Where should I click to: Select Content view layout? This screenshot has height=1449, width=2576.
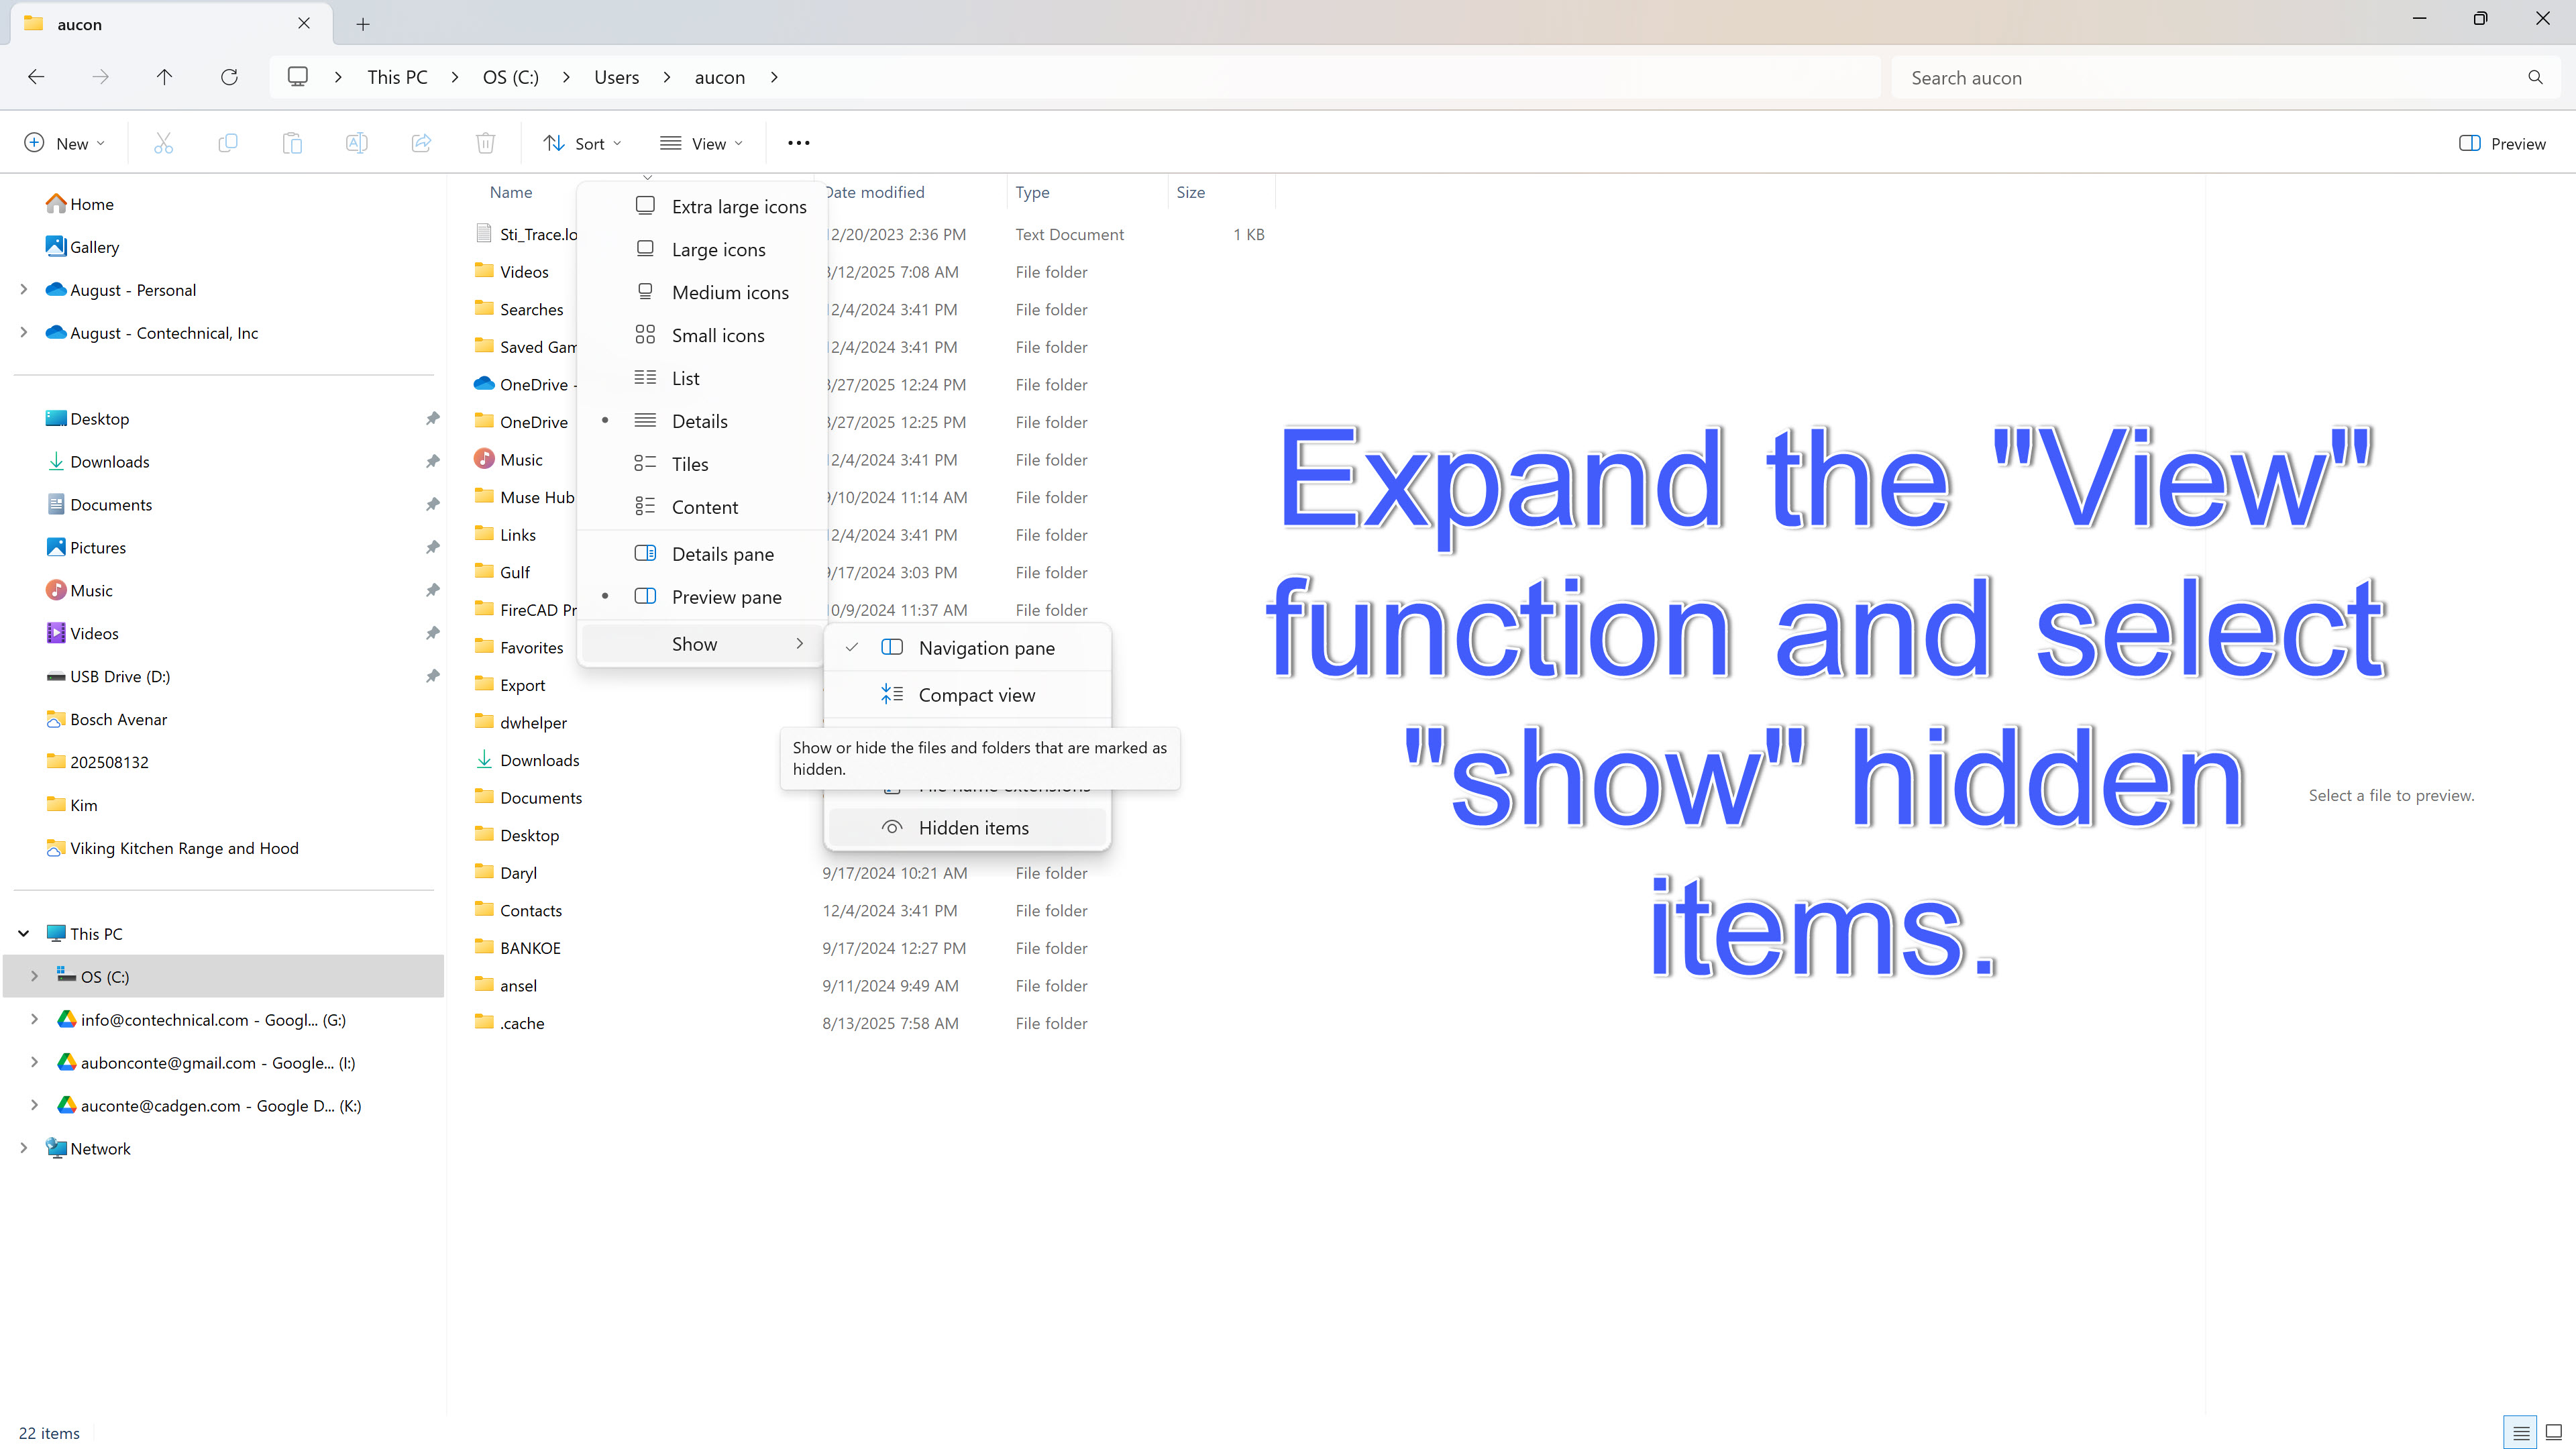click(x=702, y=507)
